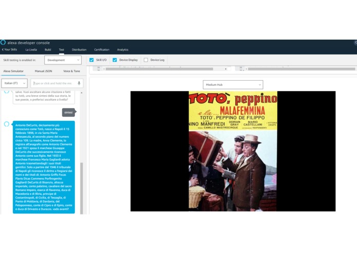Viewport: 357px width, 254px height.
Task: Select the Test tab
Action: click(62, 50)
